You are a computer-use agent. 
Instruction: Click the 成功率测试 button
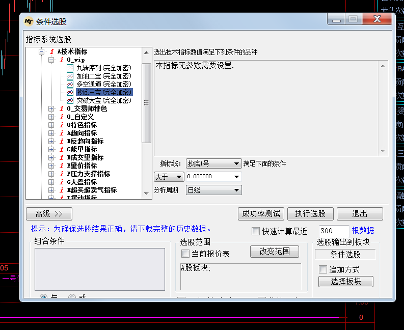tap(261, 214)
